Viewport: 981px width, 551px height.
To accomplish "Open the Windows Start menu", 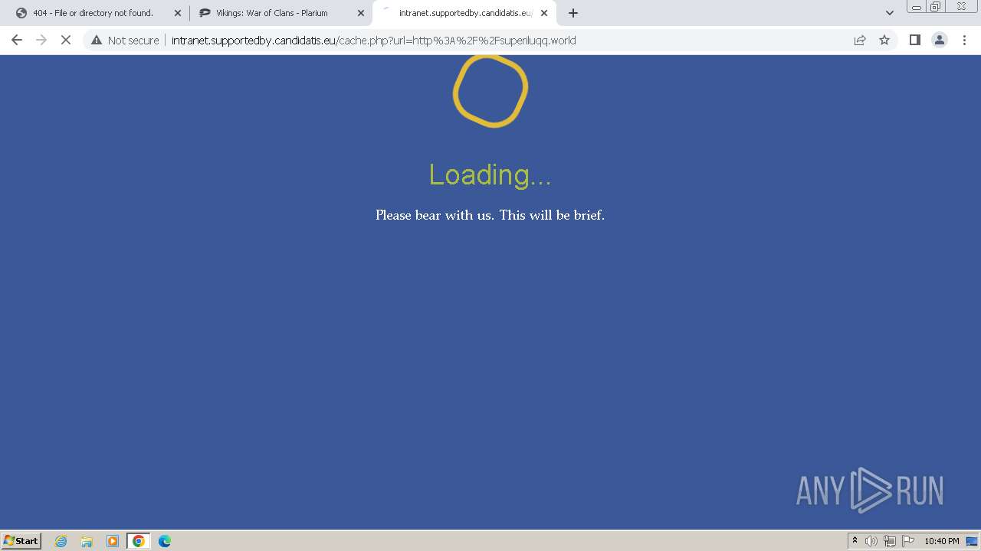I will tap(21, 540).
